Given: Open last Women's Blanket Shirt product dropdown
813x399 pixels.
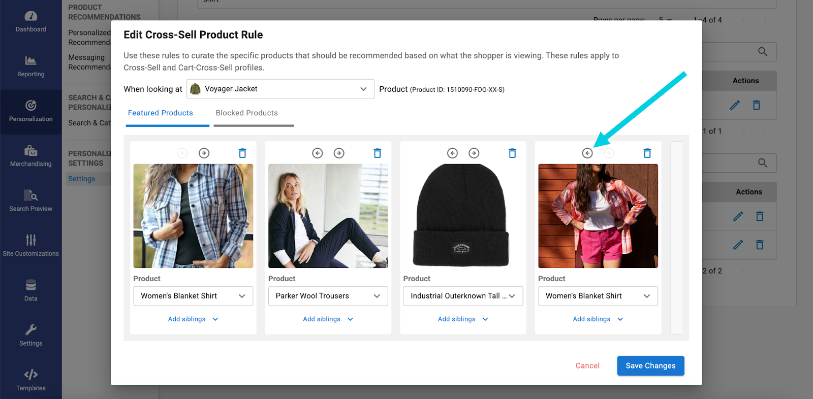Looking at the screenshot, I should click(598, 296).
